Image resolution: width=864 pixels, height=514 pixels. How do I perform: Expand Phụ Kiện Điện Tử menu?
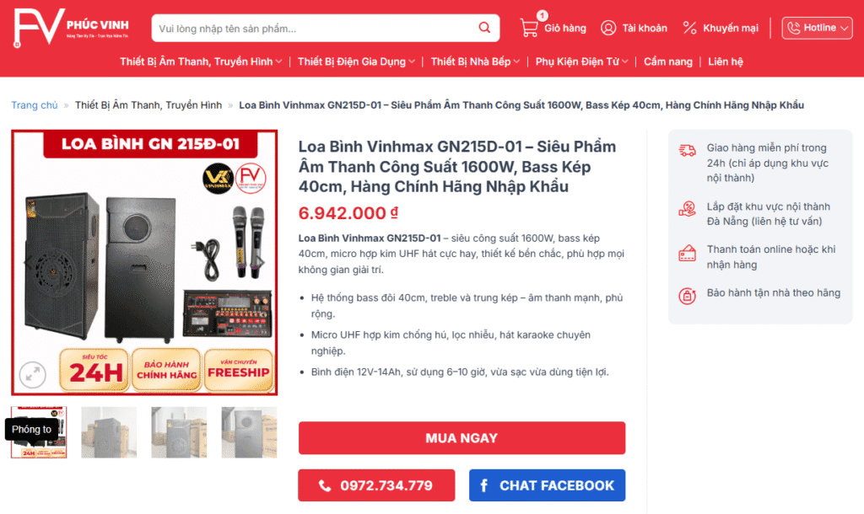(581, 62)
